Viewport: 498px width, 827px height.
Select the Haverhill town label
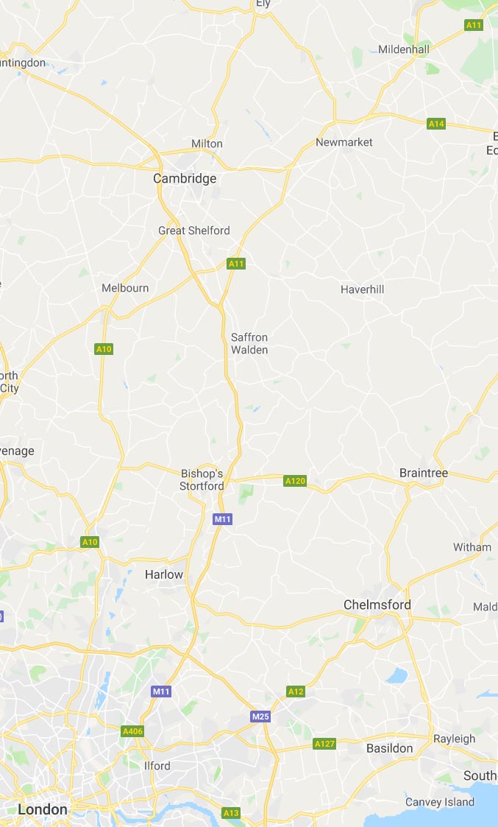363,289
